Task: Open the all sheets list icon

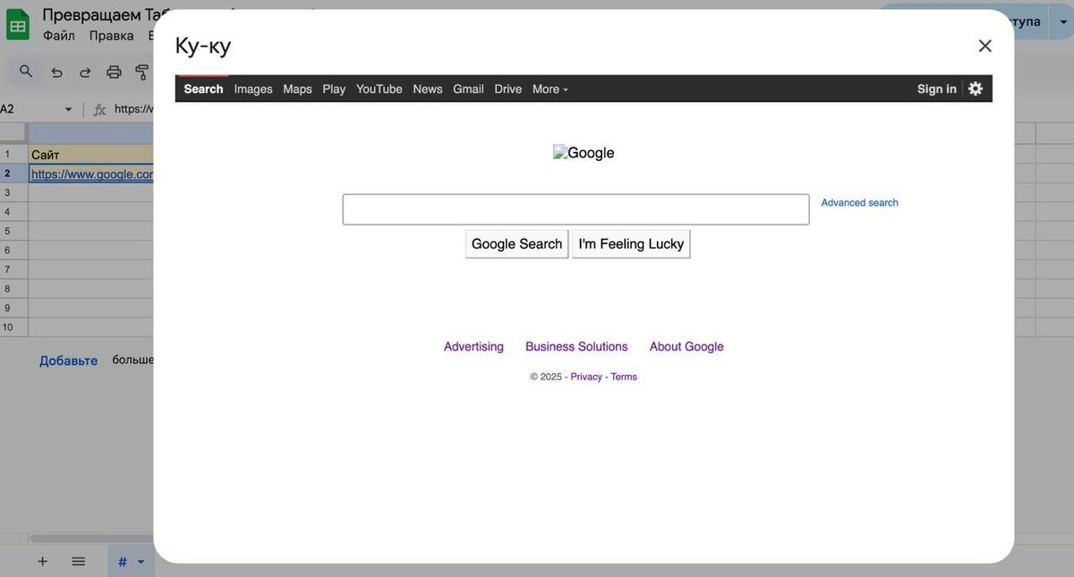Action: pos(78,561)
